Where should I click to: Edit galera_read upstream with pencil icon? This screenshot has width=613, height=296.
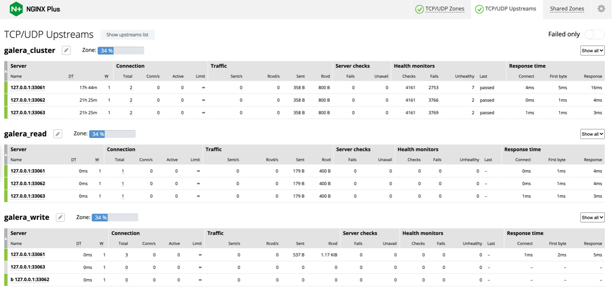tap(57, 134)
